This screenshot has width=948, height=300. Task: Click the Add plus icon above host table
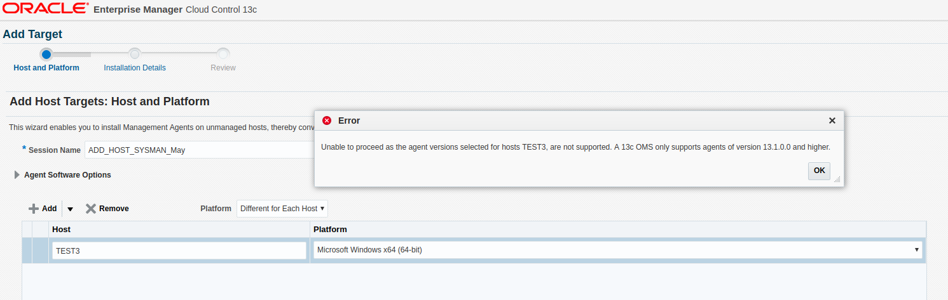point(34,209)
